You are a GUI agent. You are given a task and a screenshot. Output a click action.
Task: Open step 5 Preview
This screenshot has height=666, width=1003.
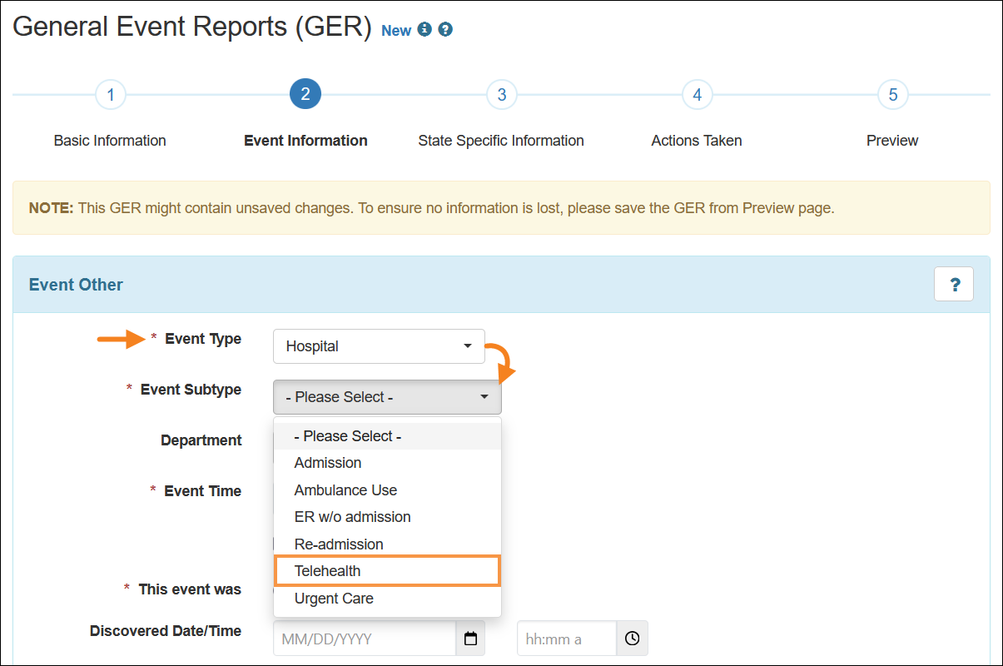coord(892,94)
